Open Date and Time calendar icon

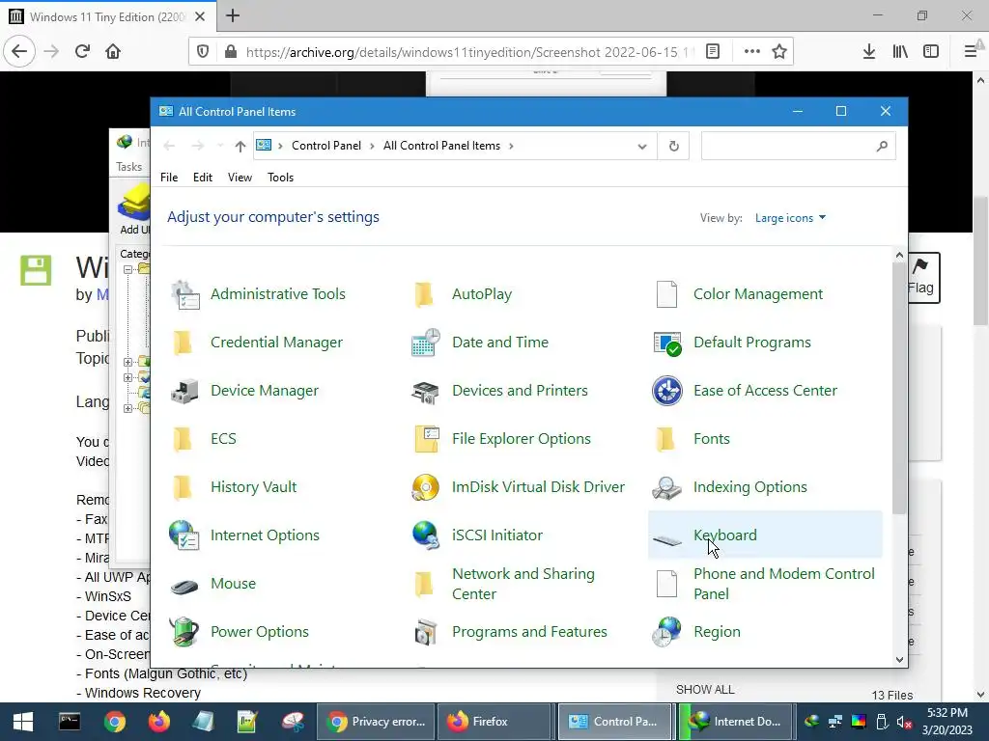[x=425, y=343]
